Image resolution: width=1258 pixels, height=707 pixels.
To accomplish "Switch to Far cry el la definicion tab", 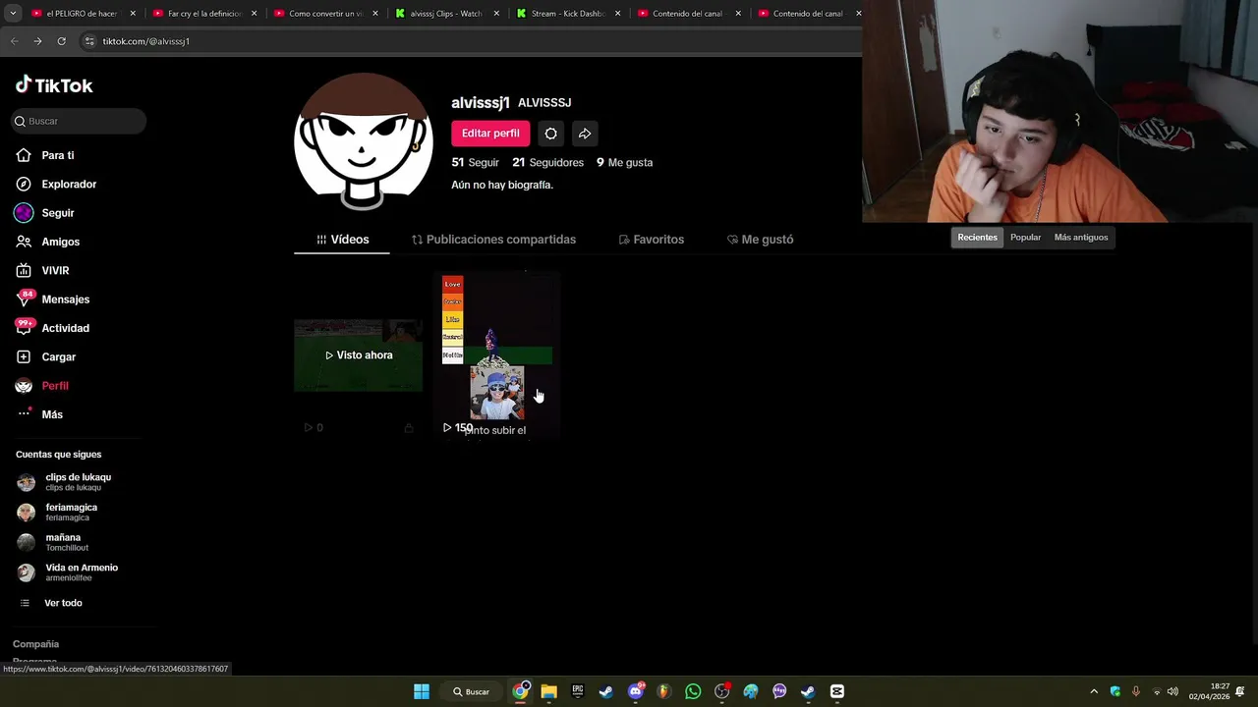I will (x=204, y=14).
